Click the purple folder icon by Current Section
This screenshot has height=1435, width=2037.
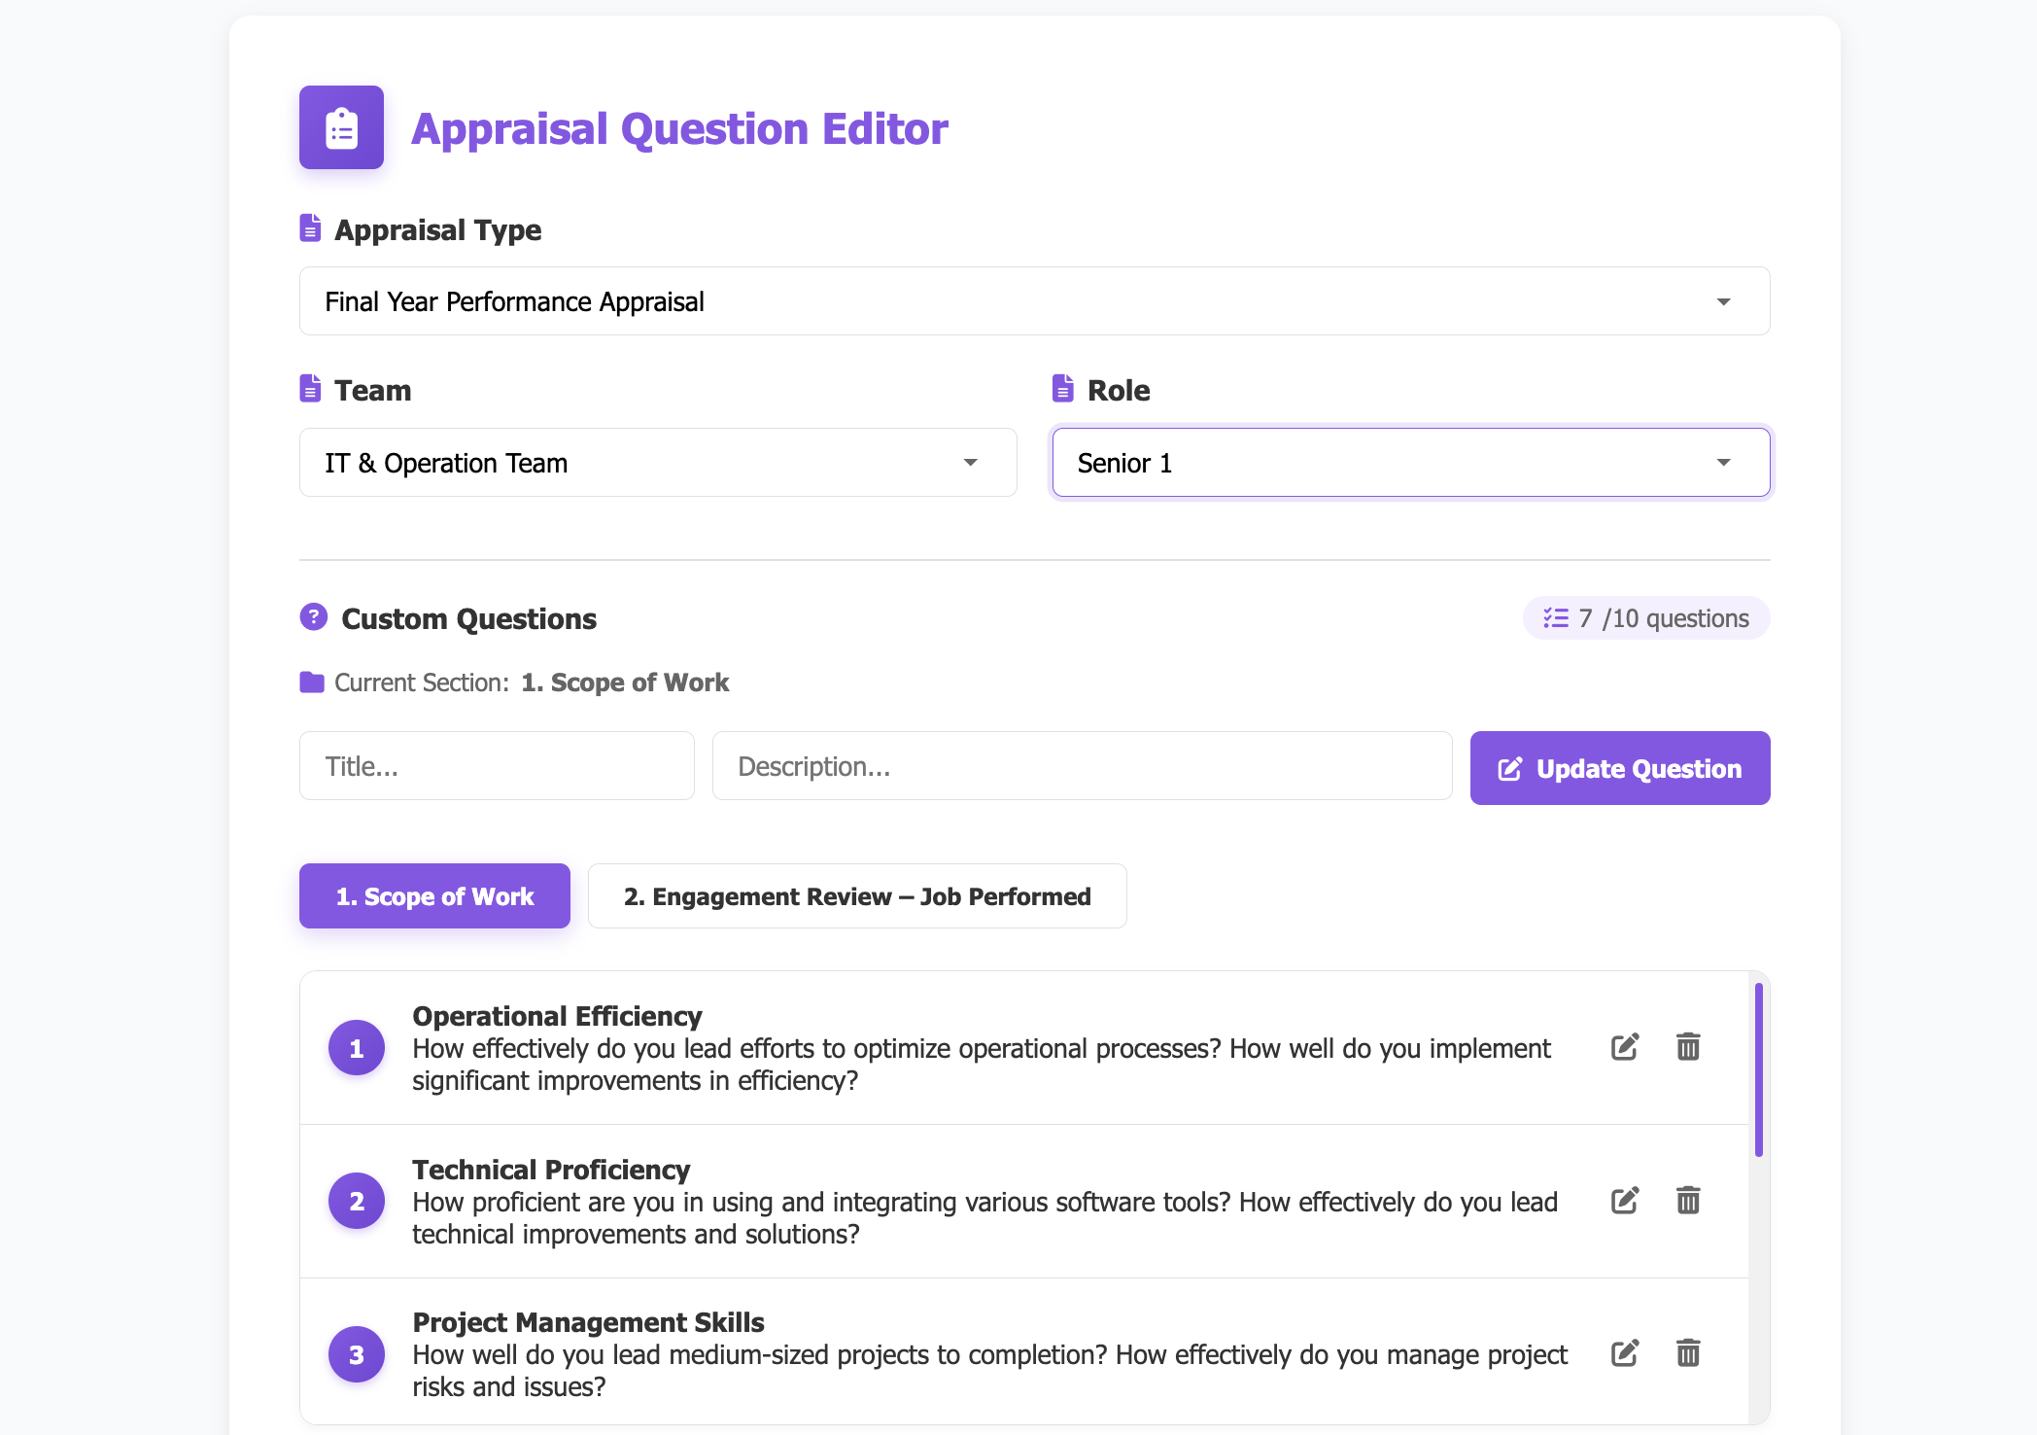click(312, 682)
